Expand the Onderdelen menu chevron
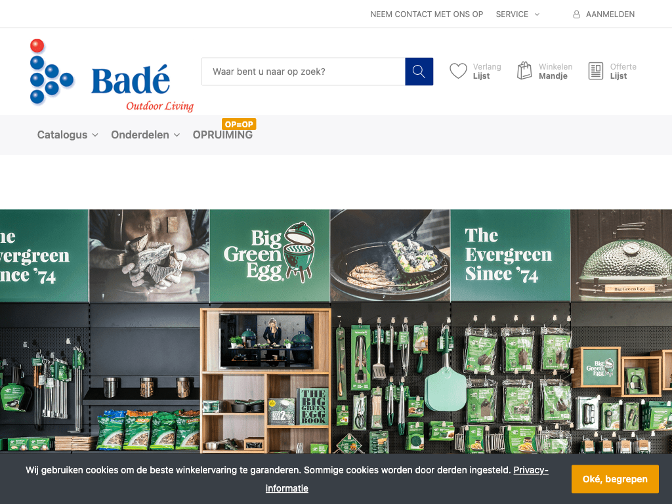Viewport: 672px width, 504px height. point(177,135)
